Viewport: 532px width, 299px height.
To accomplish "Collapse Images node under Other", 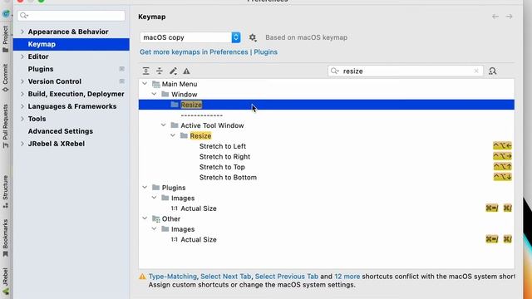I will 155,229.
